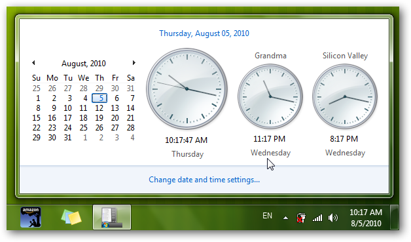Click the taskbar clock showing 10:17 AM

coord(366,218)
